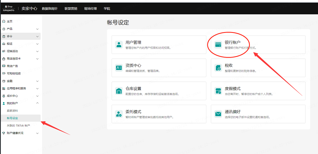This screenshot has height=154, width=318.
Task: Click the 通讯偏好 envelope icon
Action: pyautogui.click(x=218, y=114)
